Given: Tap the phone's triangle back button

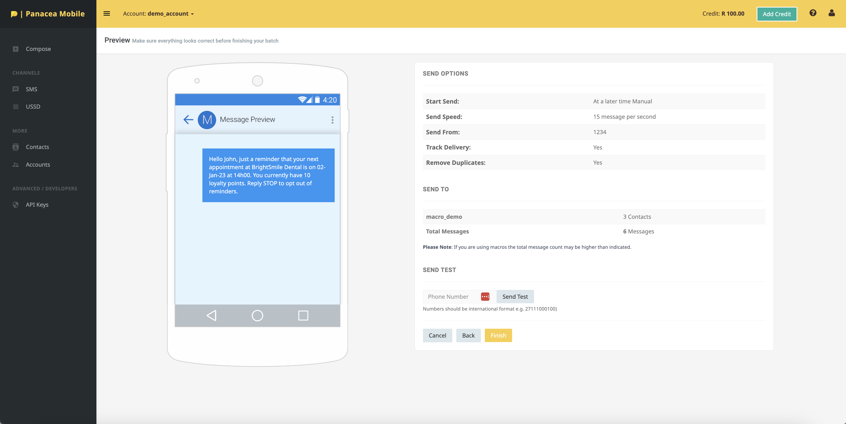Looking at the screenshot, I should click(x=211, y=315).
